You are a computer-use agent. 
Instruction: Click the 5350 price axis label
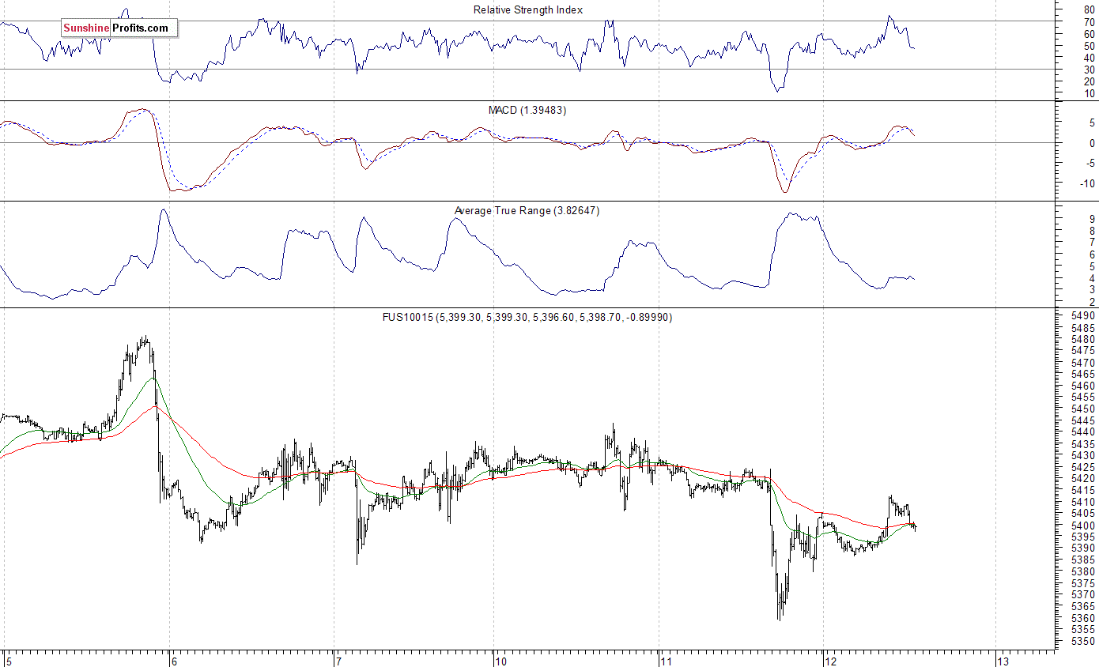click(1082, 642)
